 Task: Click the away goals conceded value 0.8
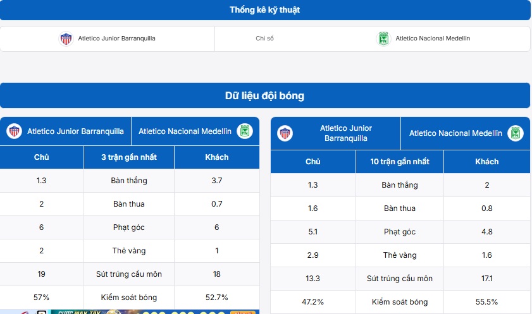coord(487,208)
